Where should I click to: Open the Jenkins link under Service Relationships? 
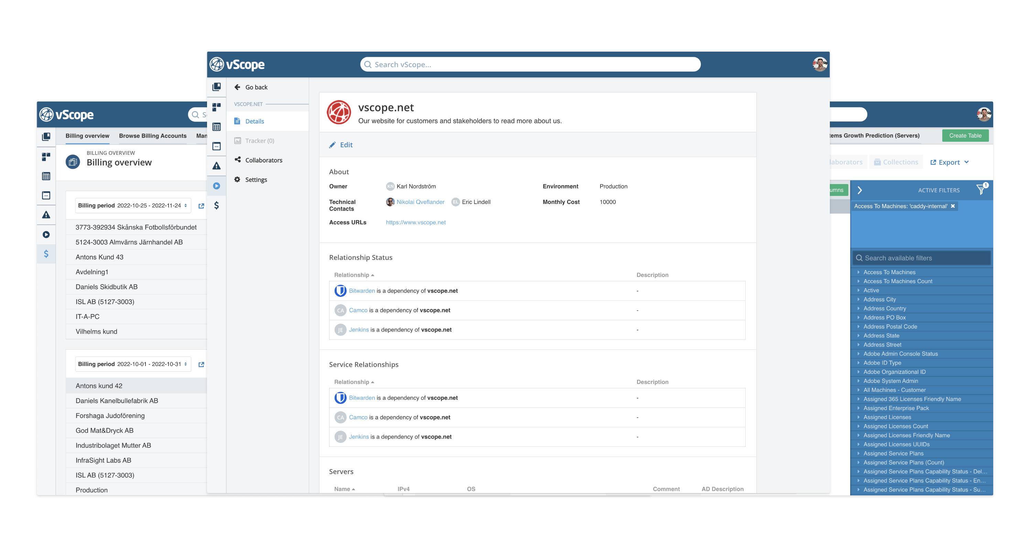pyautogui.click(x=359, y=437)
